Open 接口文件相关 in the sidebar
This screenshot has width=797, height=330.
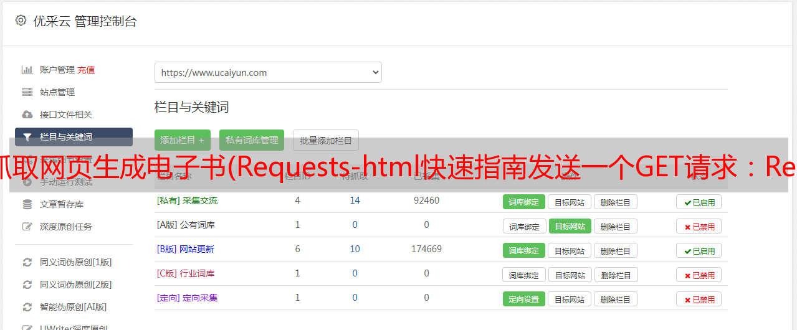click(66, 115)
